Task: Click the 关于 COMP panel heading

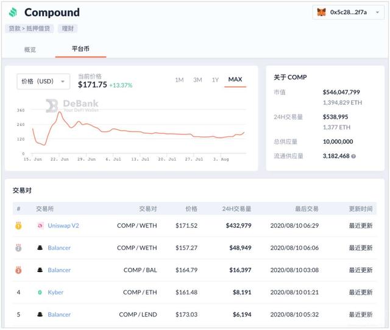Action: [290, 77]
